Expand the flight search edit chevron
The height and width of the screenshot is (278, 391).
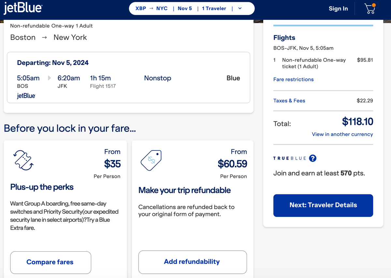(240, 8)
